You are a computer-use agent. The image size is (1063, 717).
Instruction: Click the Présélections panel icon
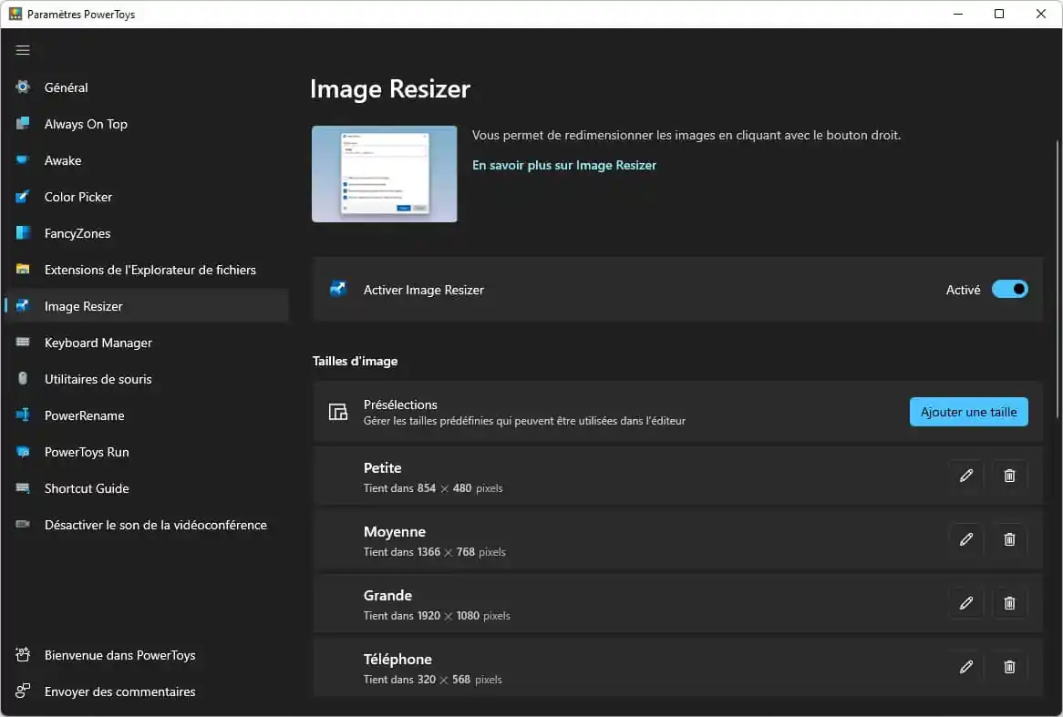point(338,412)
